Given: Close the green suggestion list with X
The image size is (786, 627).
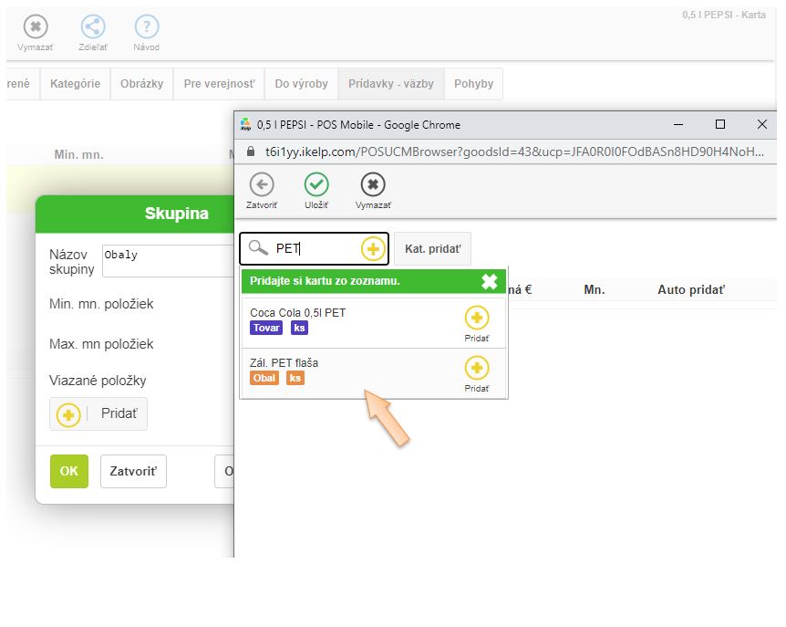Looking at the screenshot, I should [x=490, y=281].
